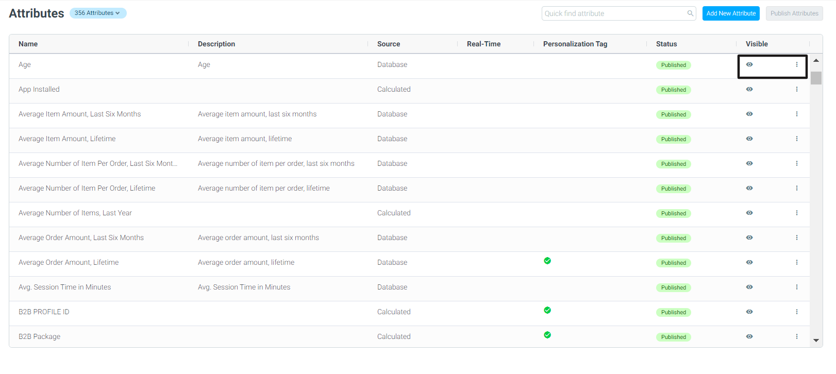
Task: Click the Published badge for Avg. Session Time in Minutes
Action: 673,287
